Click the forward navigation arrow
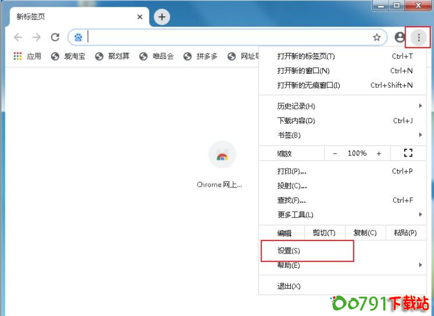434x316 pixels. tap(36, 37)
